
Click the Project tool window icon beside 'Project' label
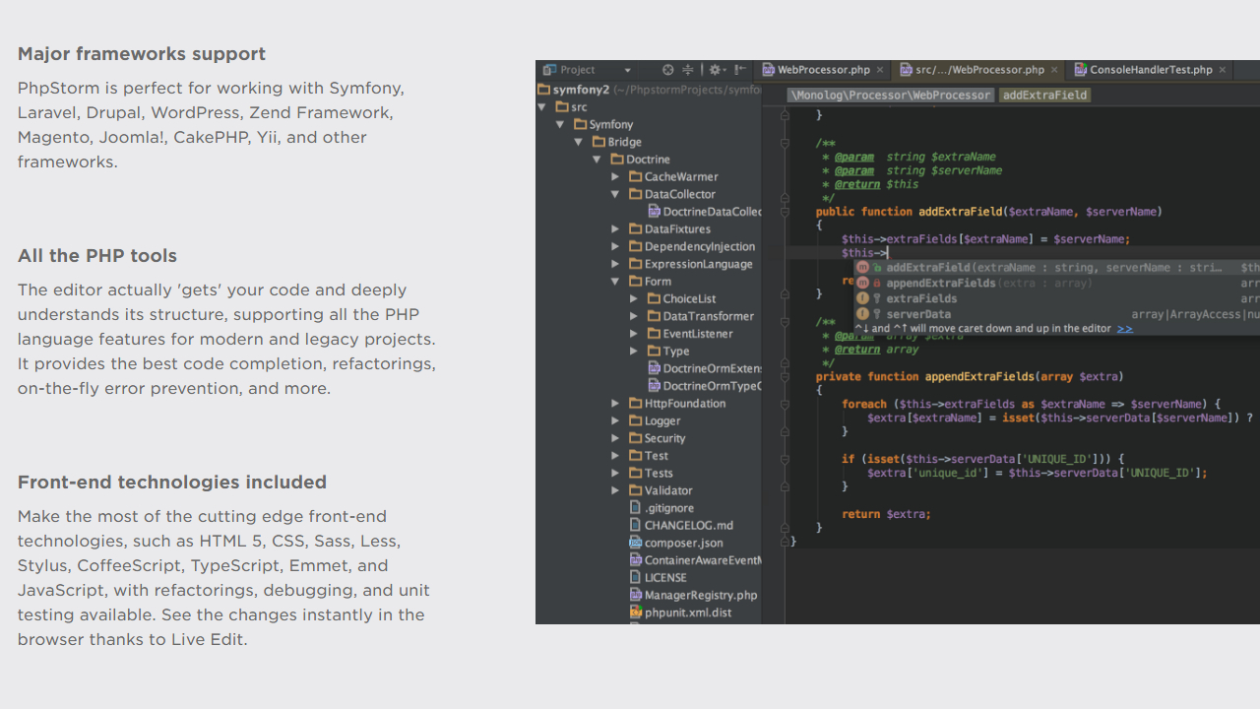tap(547, 70)
